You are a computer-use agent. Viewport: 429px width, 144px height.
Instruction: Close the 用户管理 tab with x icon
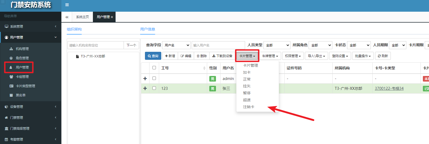(x=112, y=17)
